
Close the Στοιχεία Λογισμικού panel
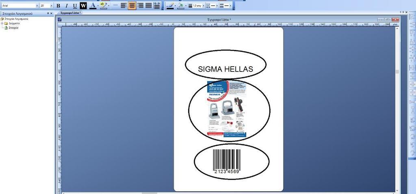52,13
